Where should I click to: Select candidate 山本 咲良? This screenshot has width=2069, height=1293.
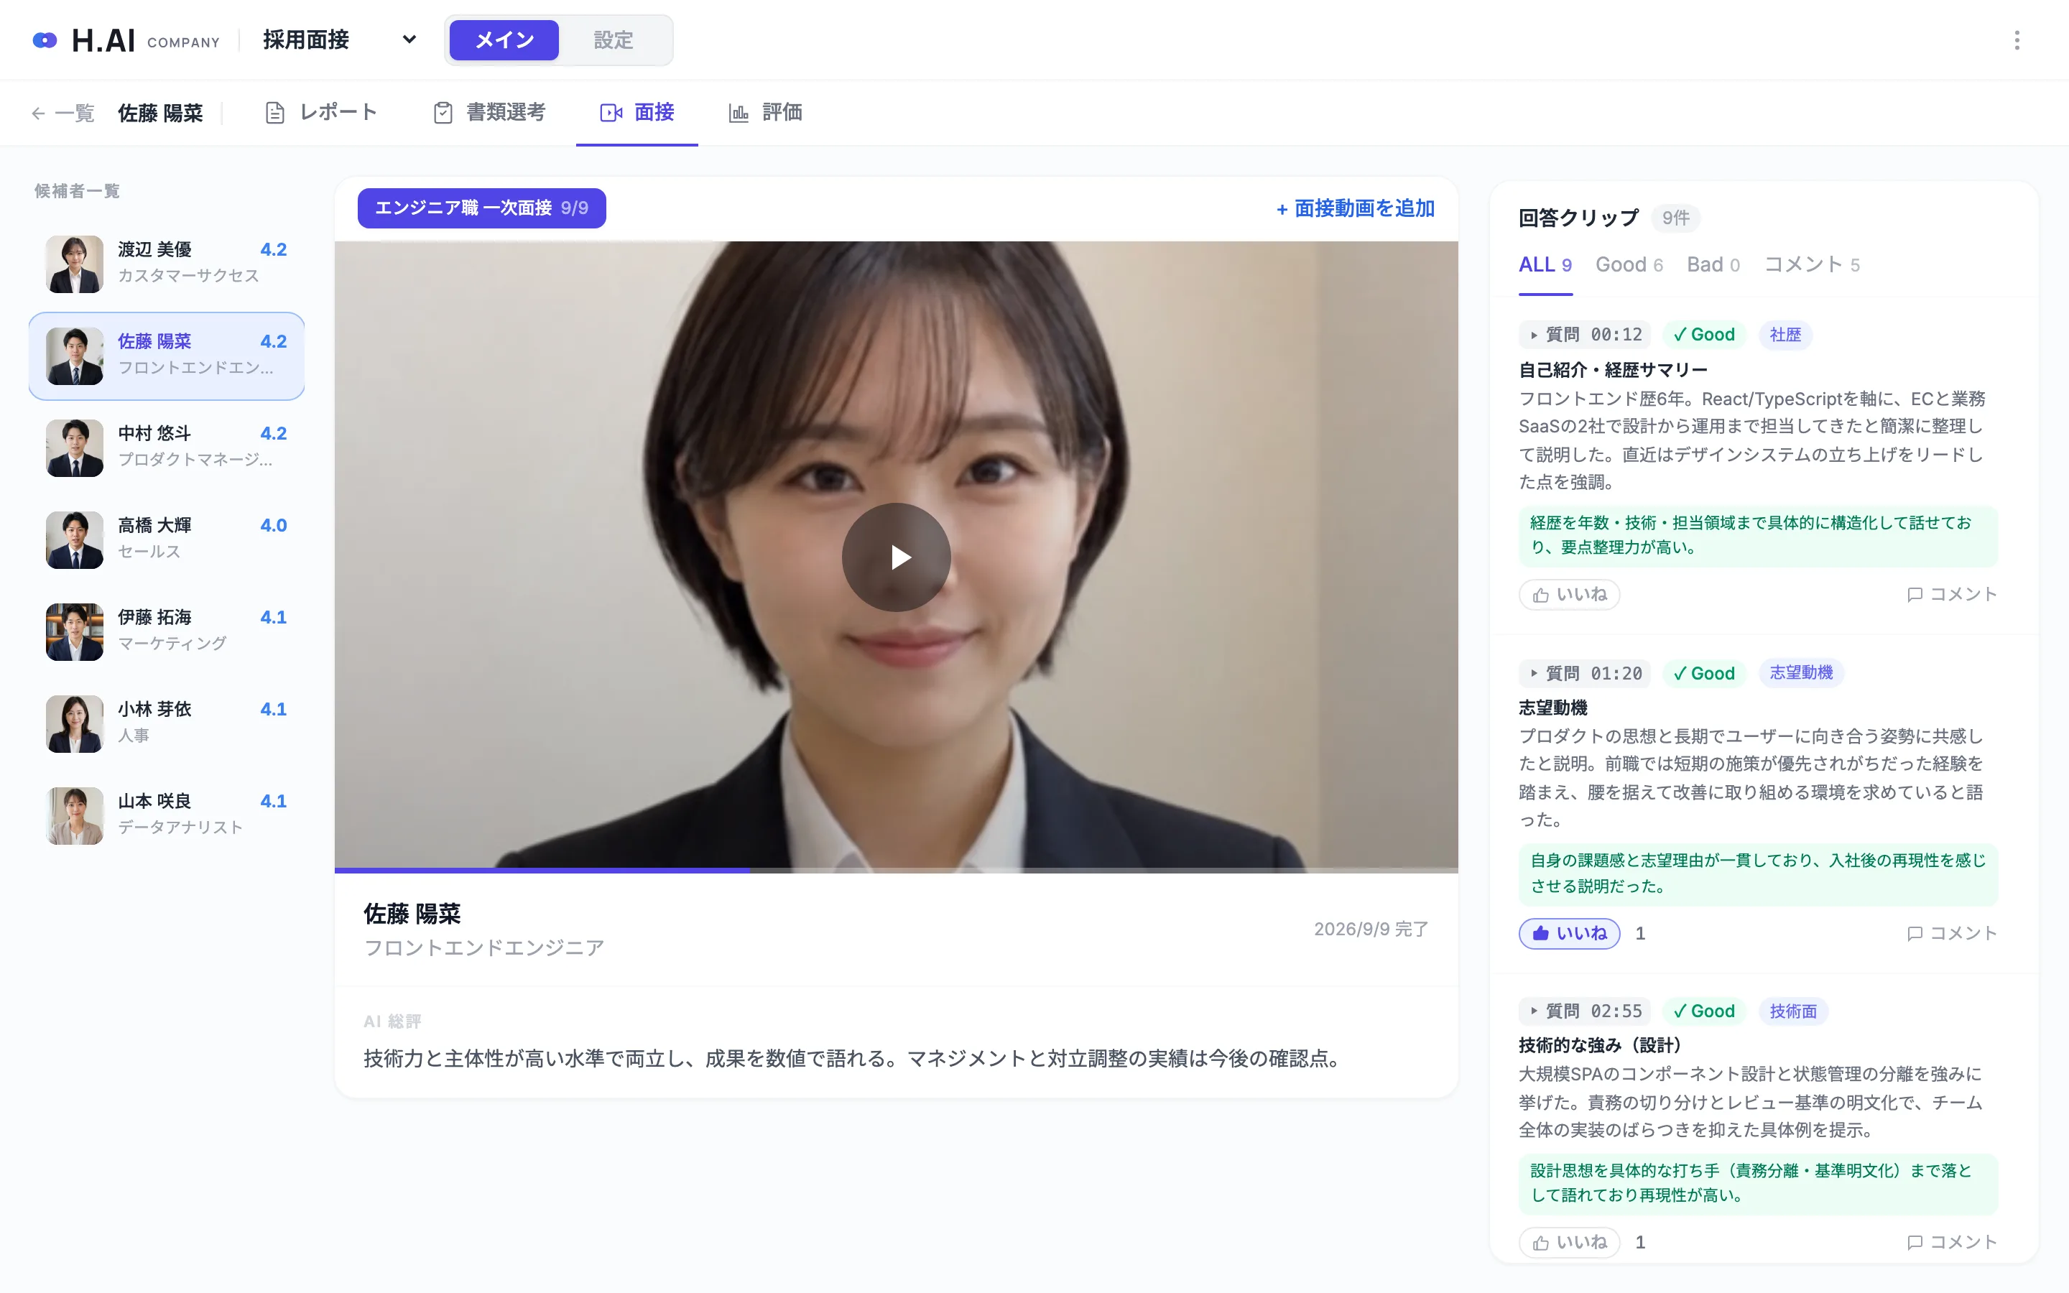(x=167, y=815)
